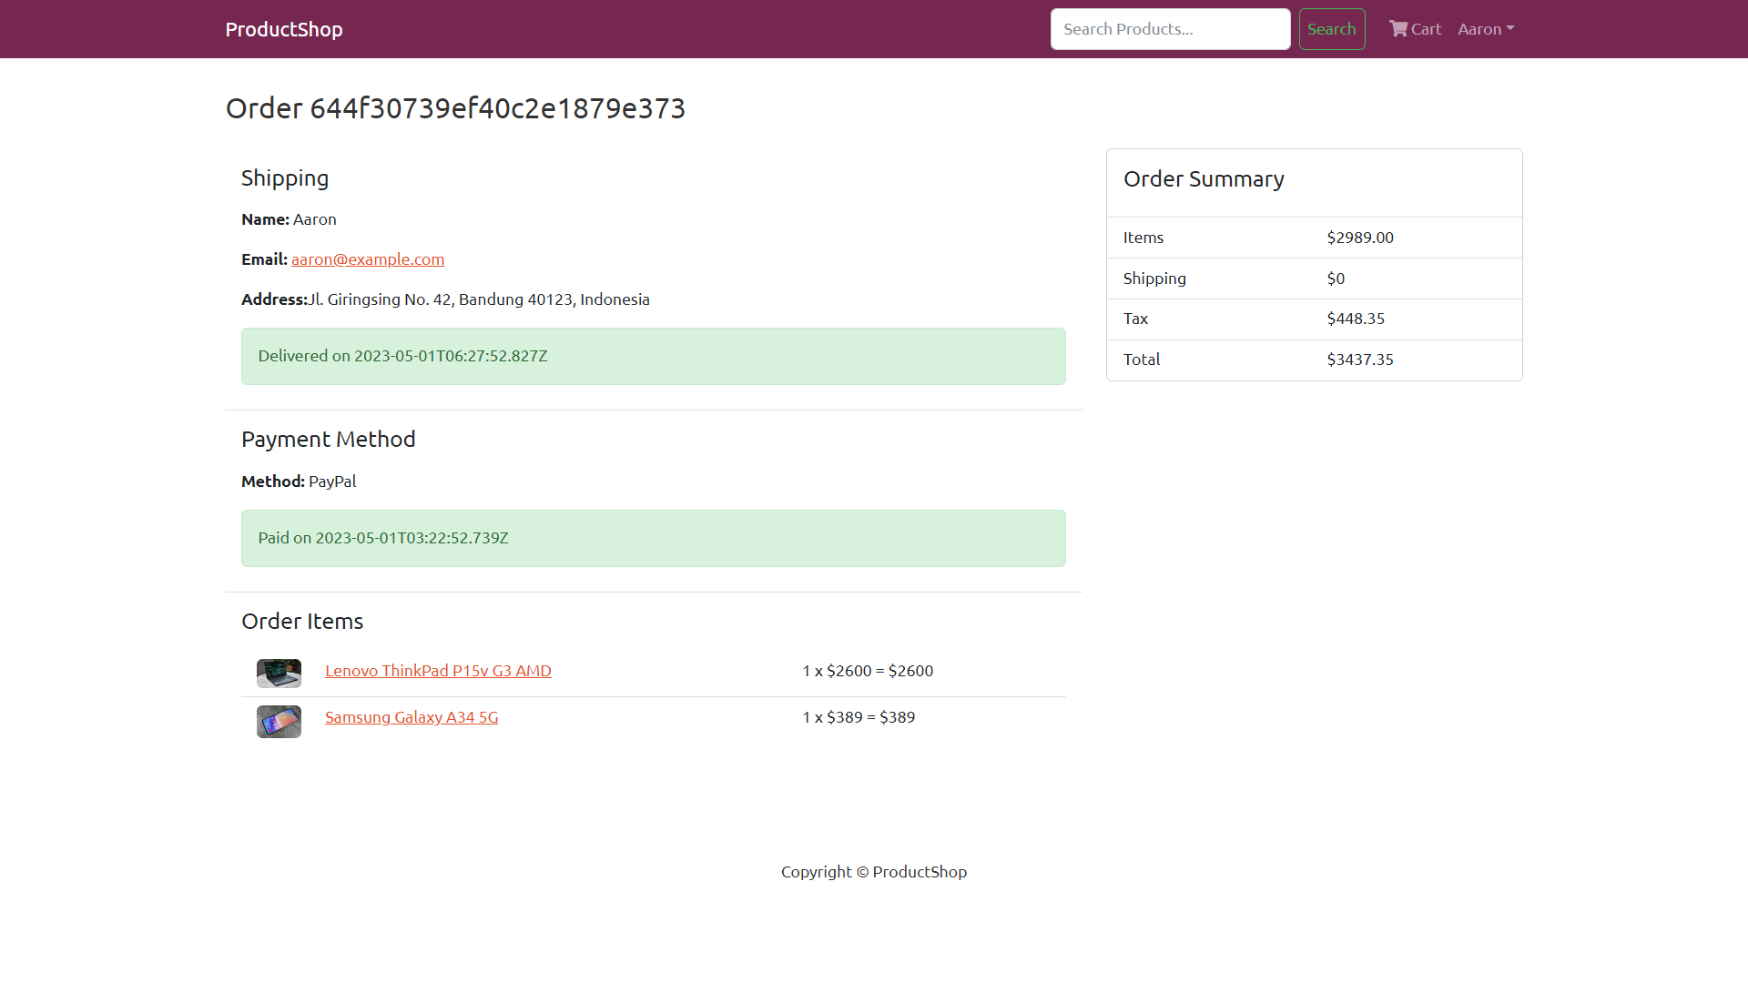Click the Copyright © ProductShop footer text

click(x=874, y=872)
